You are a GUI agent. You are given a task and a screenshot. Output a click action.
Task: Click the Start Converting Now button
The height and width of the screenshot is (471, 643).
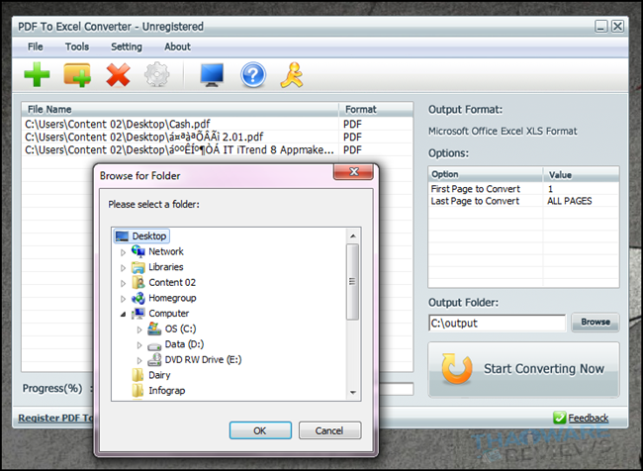pos(523,369)
